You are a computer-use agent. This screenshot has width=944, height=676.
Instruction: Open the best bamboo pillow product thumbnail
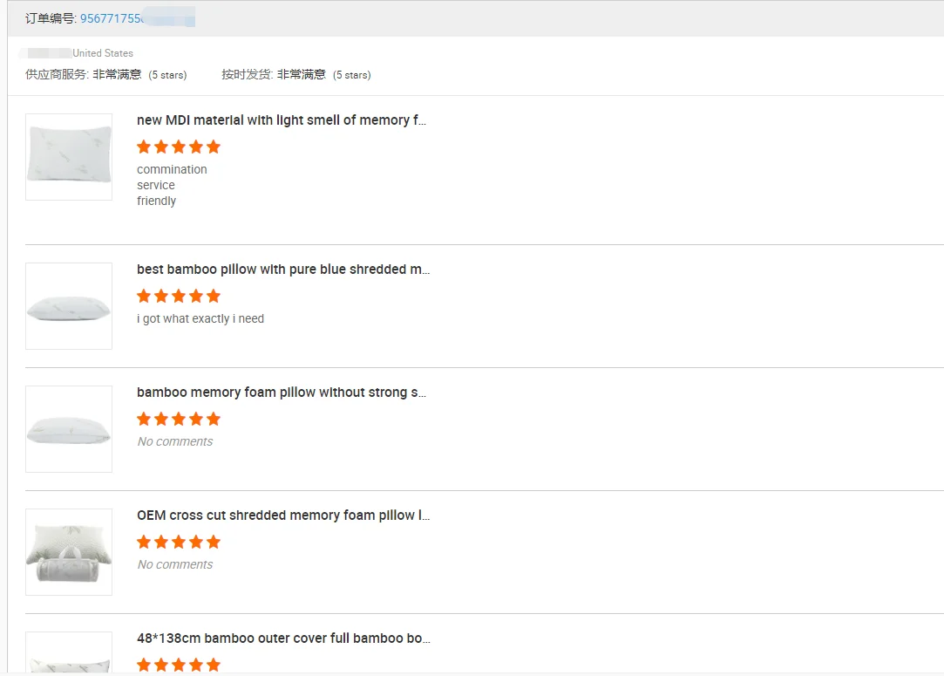point(69,306)
